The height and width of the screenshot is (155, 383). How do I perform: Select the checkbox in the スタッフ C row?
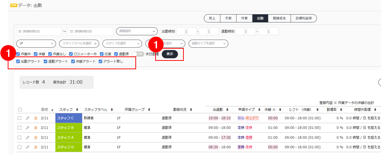tap(20, 118)
